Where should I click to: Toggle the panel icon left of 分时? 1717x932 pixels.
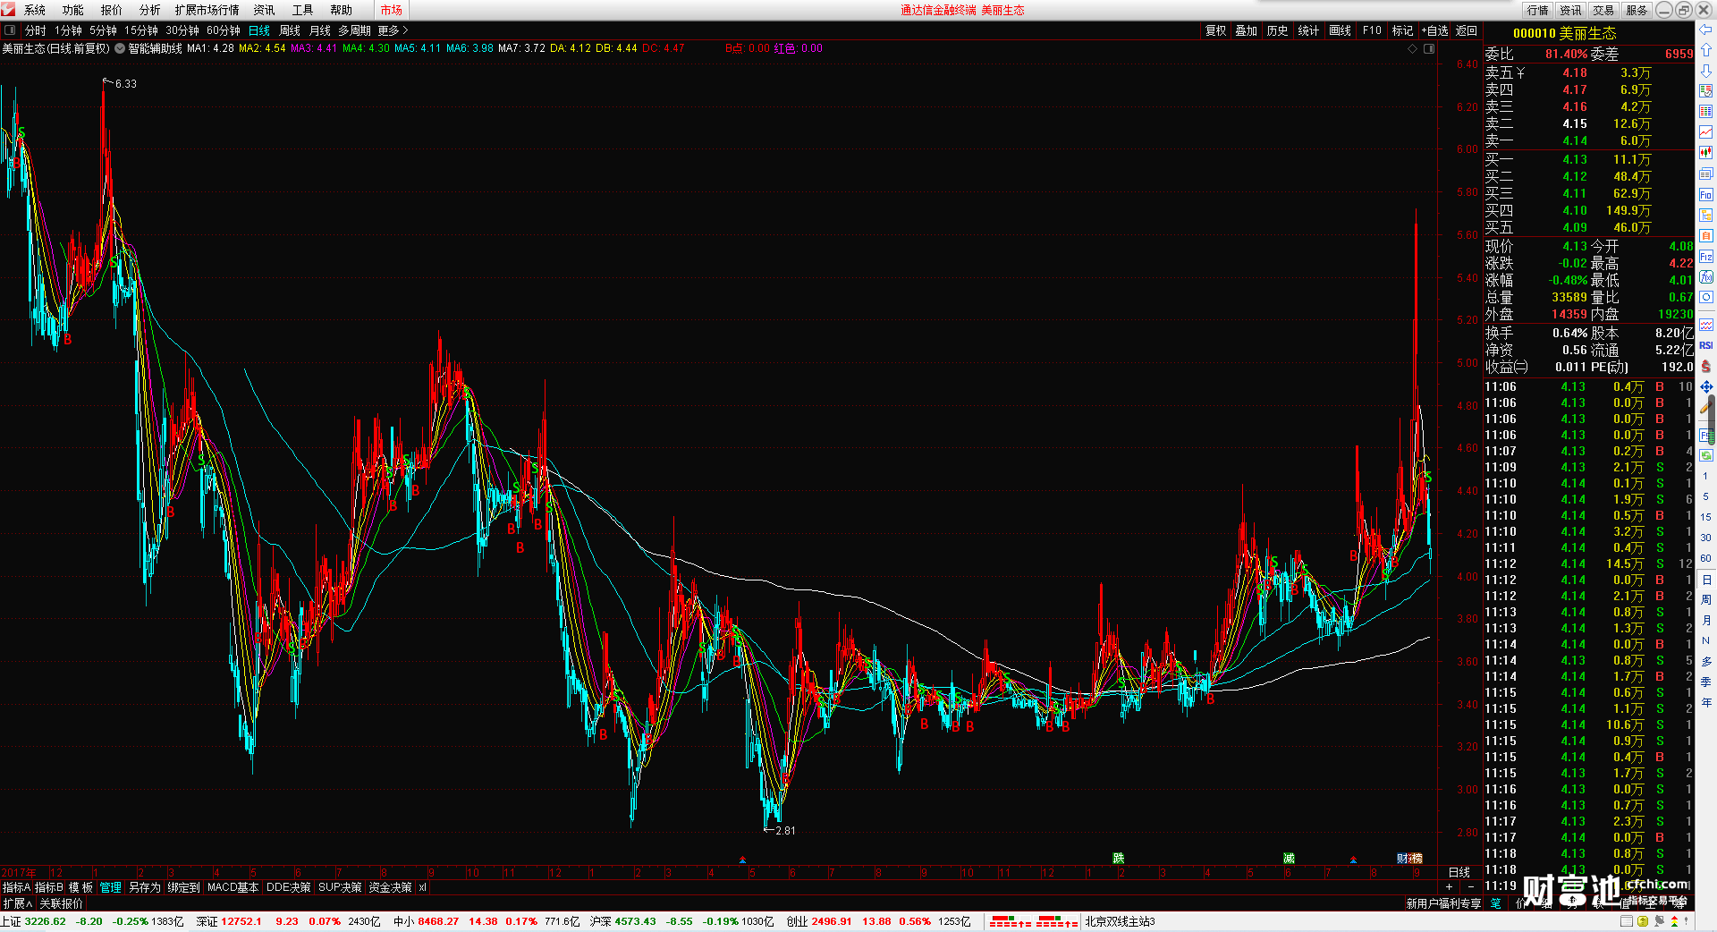(x=10, y=30)
